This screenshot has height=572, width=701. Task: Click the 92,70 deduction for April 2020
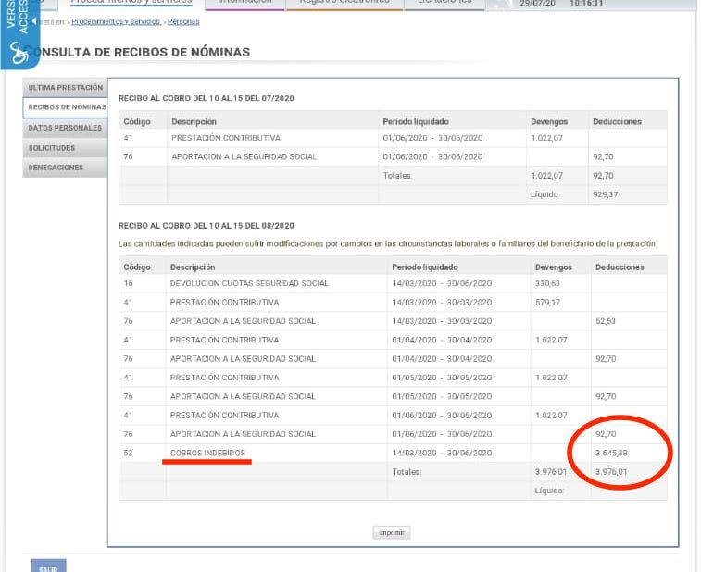606,358
